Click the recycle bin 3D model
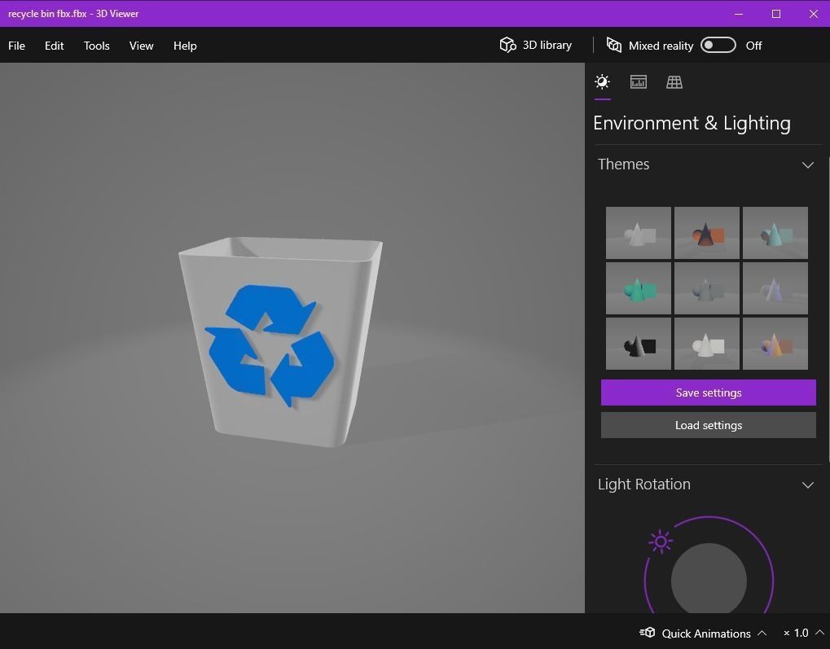Screen dimensions: 830x649 280,342
